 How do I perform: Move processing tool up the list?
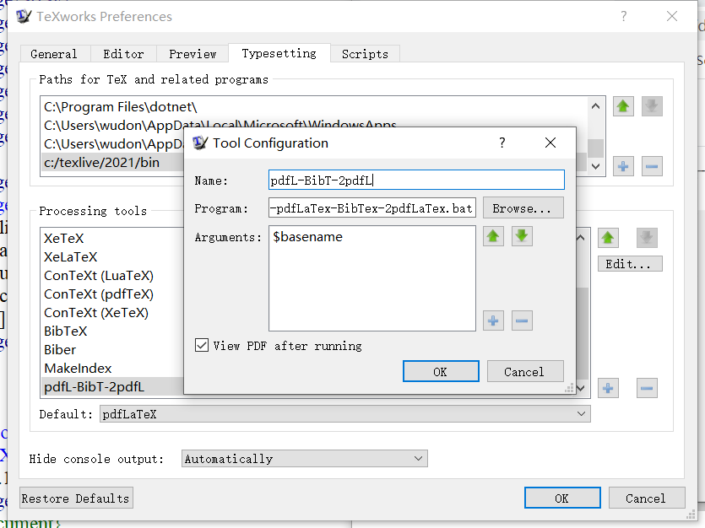coord(608,238)
